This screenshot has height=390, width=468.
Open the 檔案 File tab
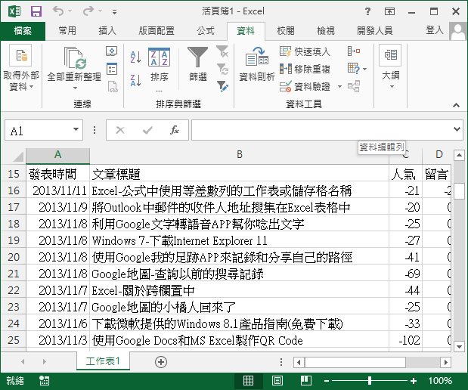(23, 31)
